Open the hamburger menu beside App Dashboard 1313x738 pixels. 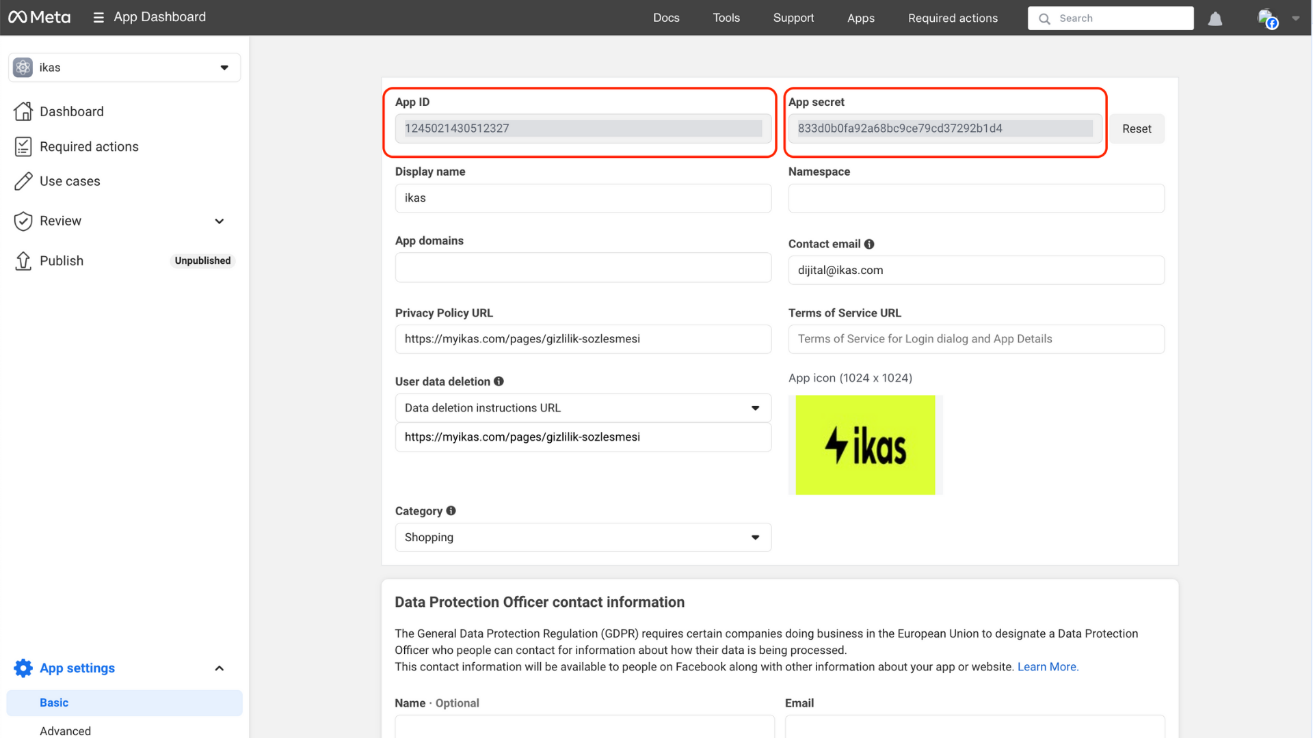(x=98, y=17)
